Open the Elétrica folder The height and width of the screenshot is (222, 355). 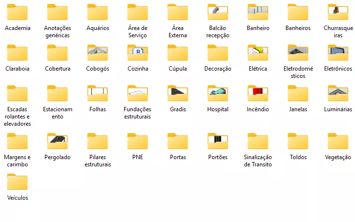point(258,53)
